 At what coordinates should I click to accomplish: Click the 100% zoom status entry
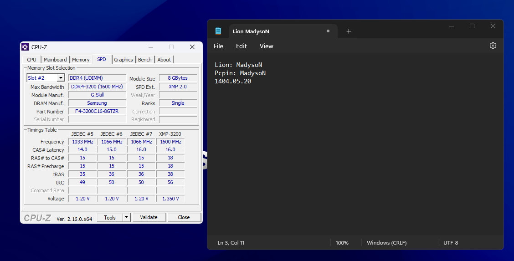(x=342, y=243)
